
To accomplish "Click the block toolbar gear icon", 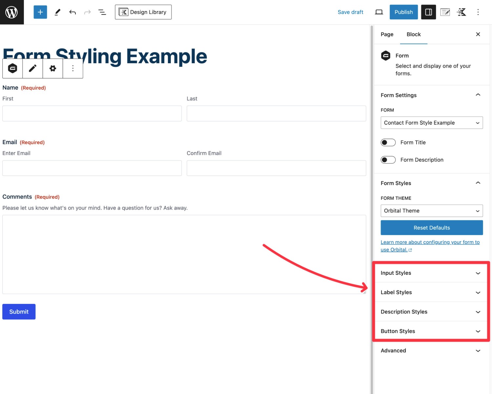I will [x=52, y=68].
